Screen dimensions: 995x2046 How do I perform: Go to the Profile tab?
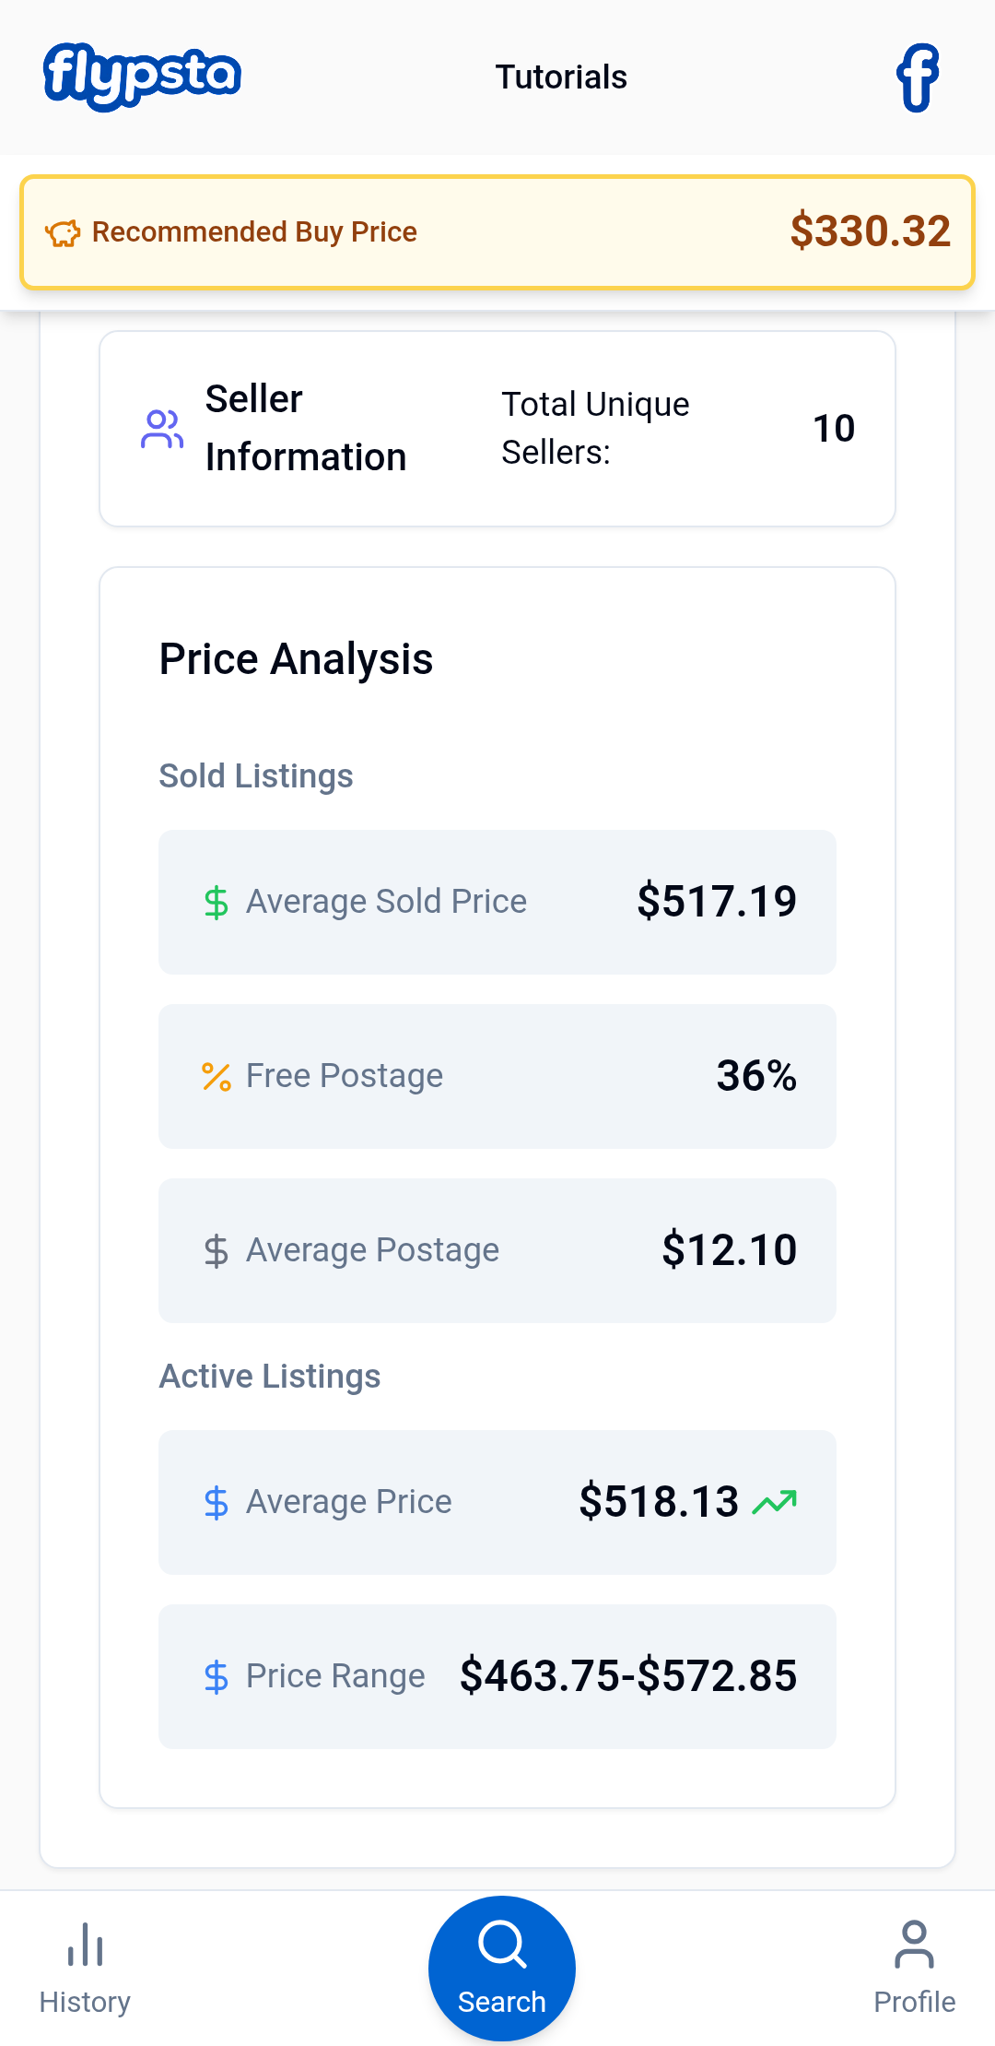tap(914, 1968)
